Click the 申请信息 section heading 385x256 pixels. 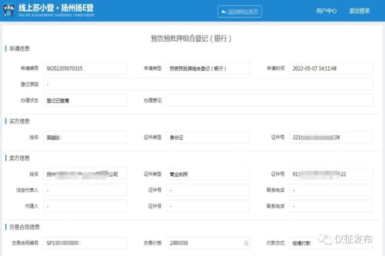[19, 49]
